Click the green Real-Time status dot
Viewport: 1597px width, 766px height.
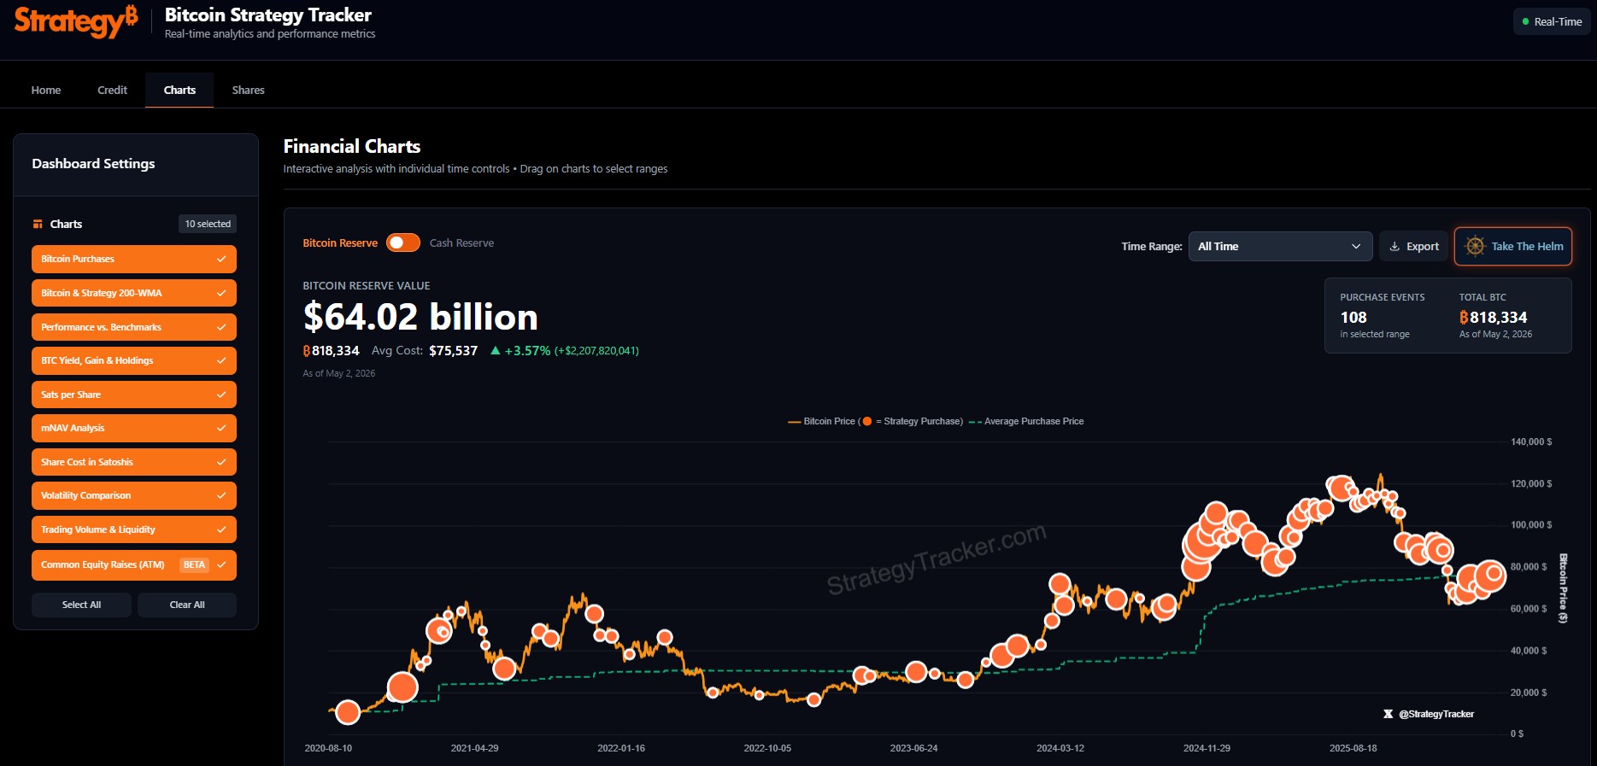click(x=1525, y=22)
